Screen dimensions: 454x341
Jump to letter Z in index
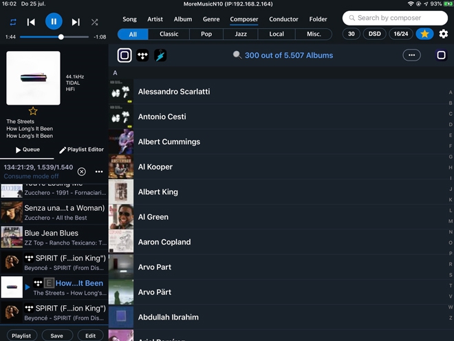[451, 318]
